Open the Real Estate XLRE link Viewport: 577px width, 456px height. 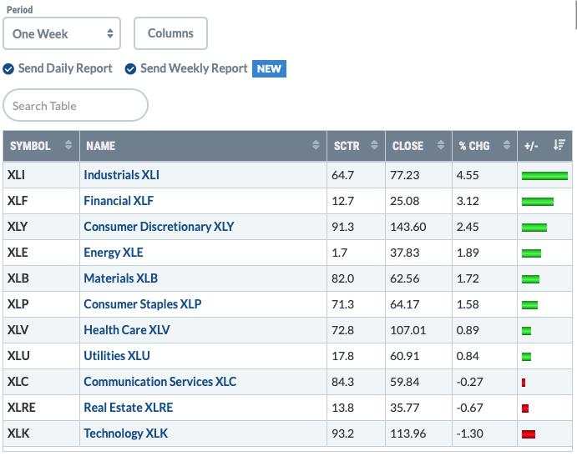pos(128,408)
